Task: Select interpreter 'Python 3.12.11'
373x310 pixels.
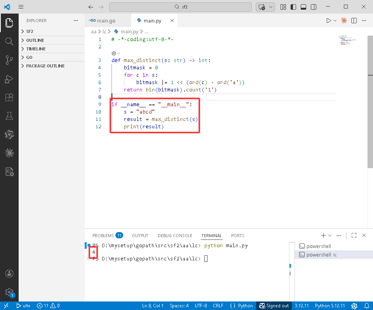Action: click(330, 306)
